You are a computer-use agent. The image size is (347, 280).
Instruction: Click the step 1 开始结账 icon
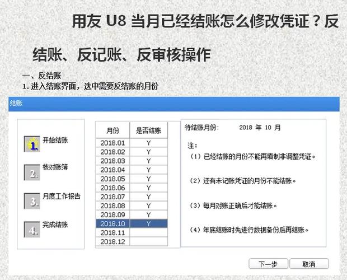[32, 144]
